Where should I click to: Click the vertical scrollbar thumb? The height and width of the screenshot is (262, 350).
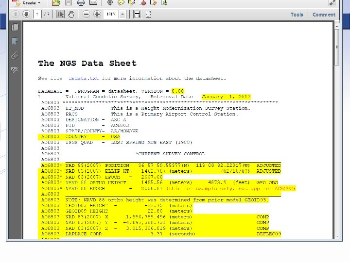(337, 47)
